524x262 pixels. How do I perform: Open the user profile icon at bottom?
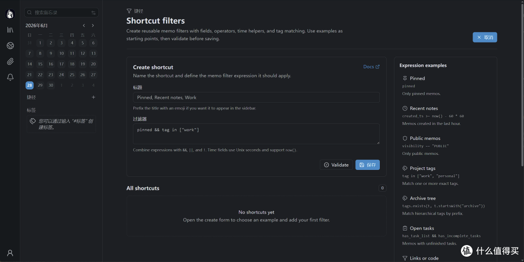tap(10, 253)
